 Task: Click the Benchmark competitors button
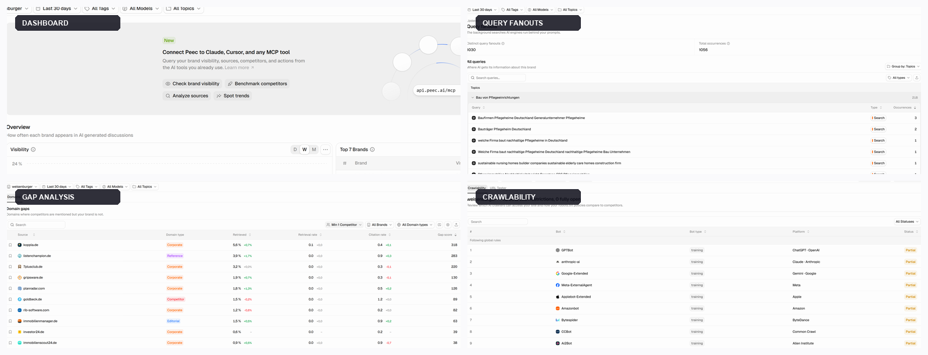[x=257, y=84]
